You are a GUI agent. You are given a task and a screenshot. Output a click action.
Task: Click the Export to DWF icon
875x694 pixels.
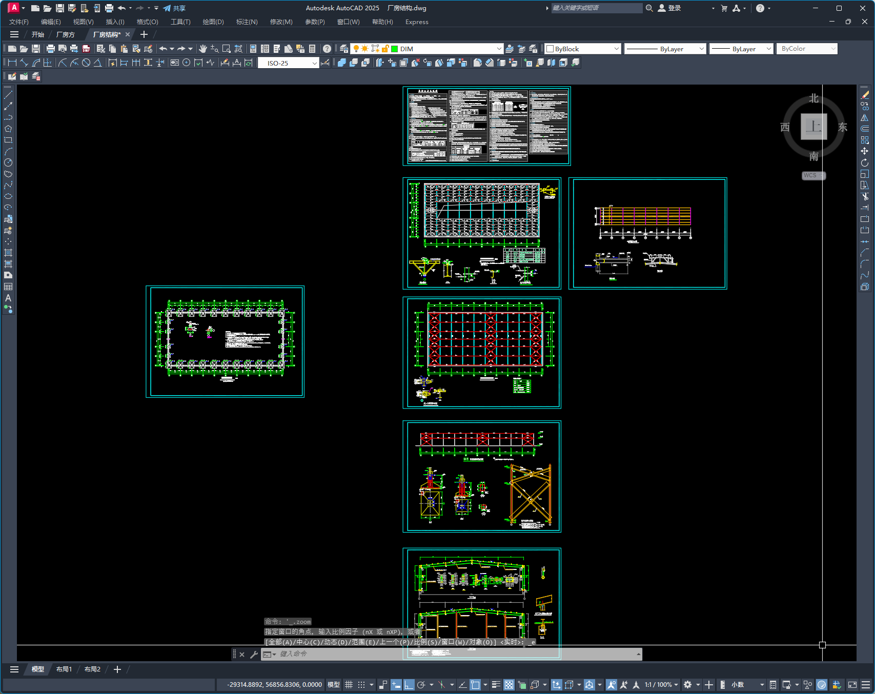[x=86, y=49]
